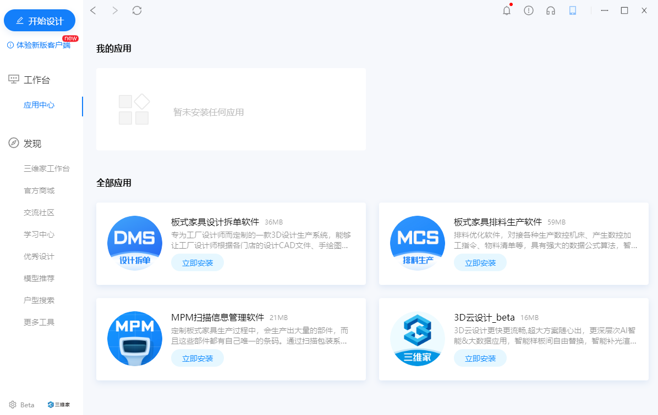Viewport: 658px width, 415px height.
Task: Open 官方商城 in the sidebar
Action: pos(39,190)
